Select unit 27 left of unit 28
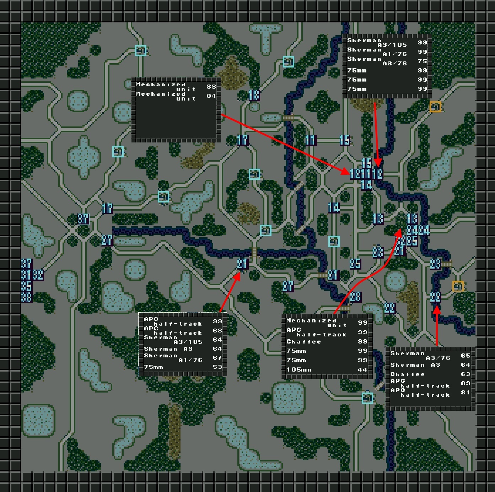 coord(288,286)
